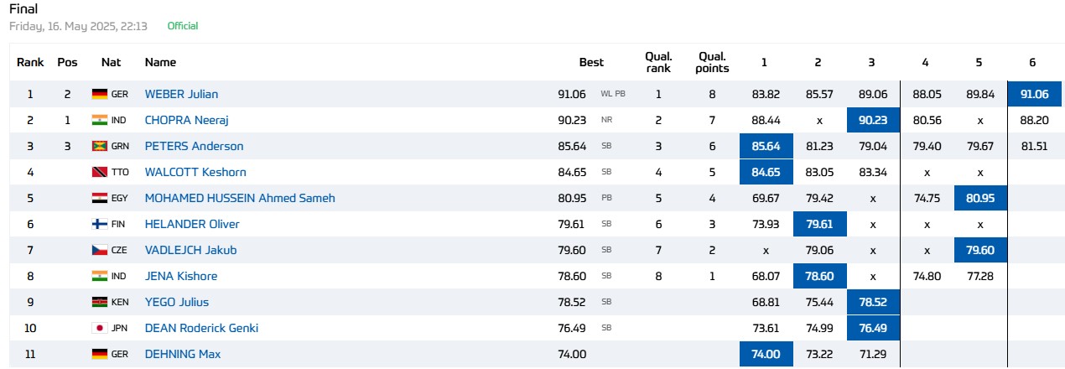Click the Grenada flag in PETERS Anderson row
Viewport: 1065px width, 369px height.
point(100,146)
